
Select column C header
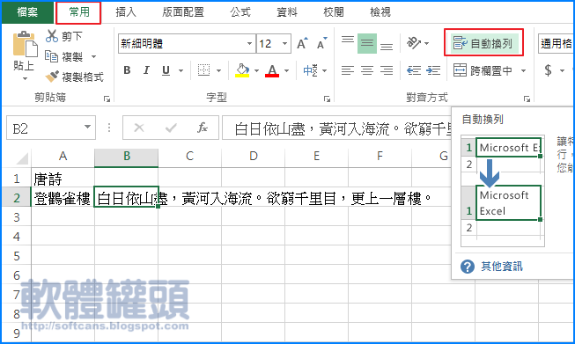click(189, 157)
